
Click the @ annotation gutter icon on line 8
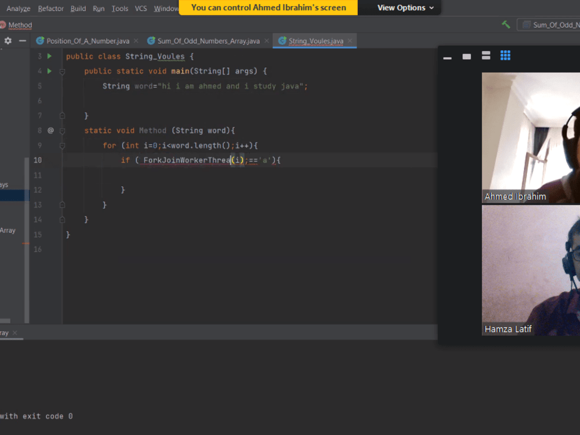50,130
